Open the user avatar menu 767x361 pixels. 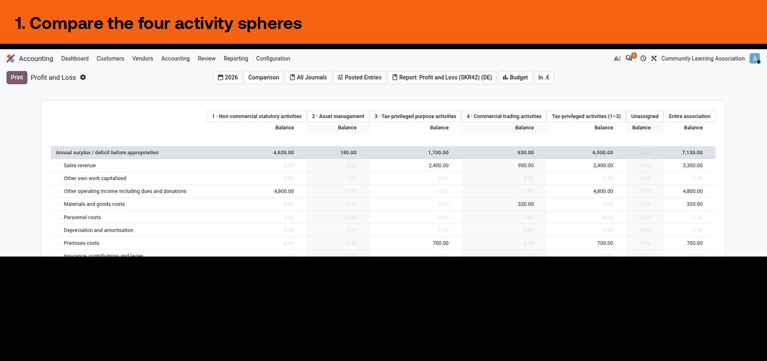(x=754, y=59)
